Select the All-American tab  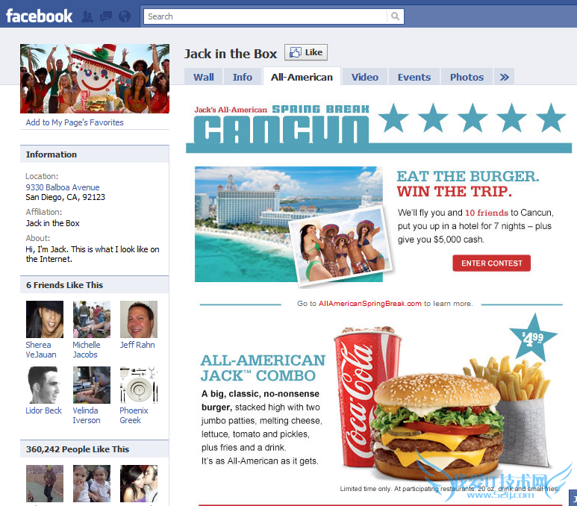coord(302,77)
